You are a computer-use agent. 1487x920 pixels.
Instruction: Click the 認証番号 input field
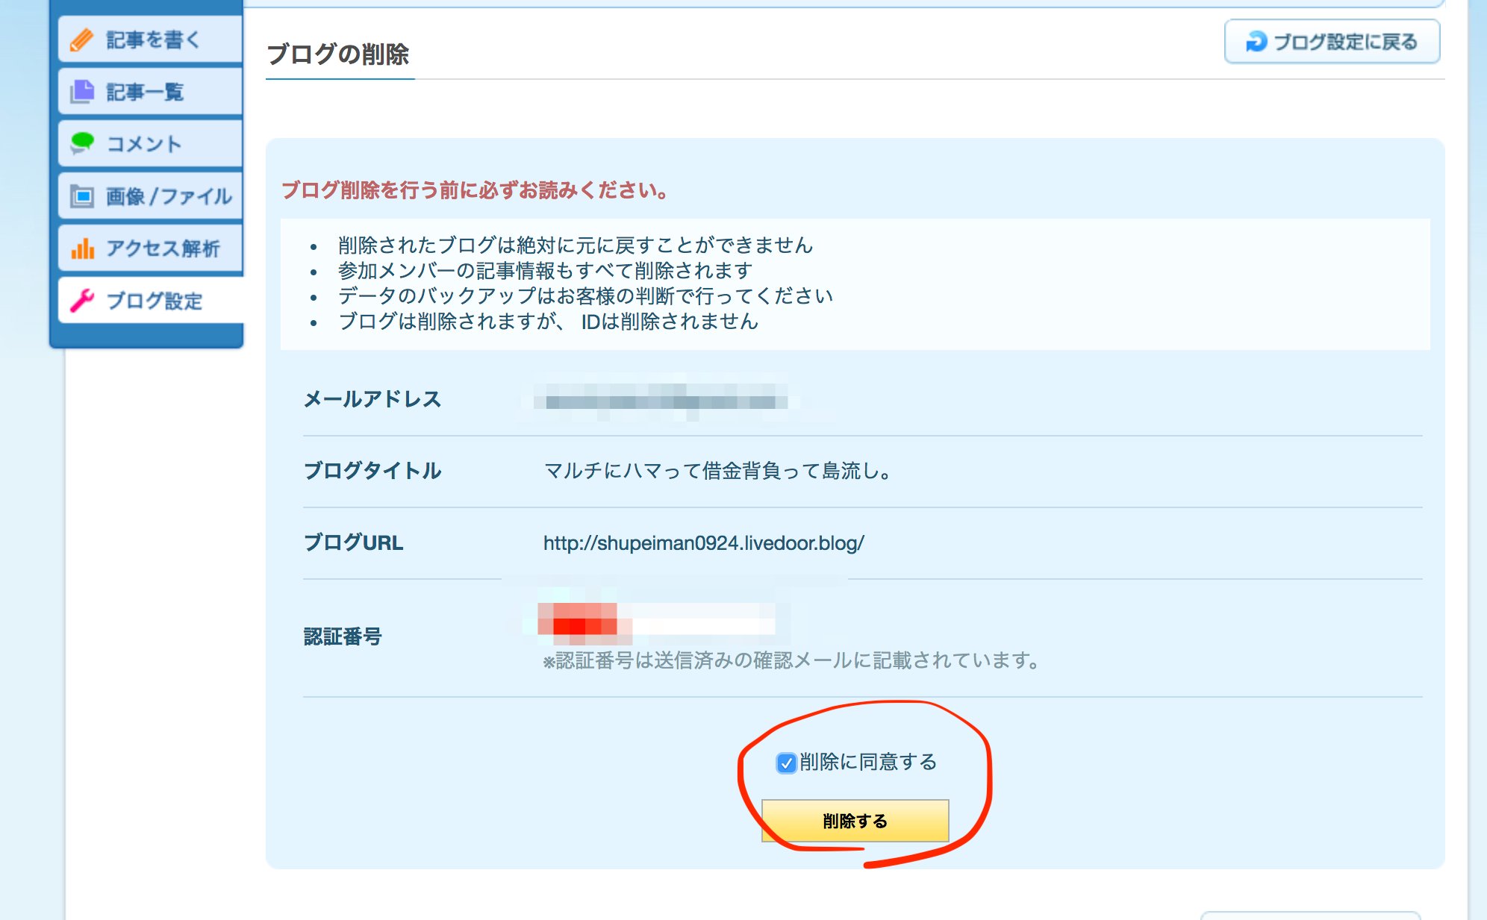[657, 620]
